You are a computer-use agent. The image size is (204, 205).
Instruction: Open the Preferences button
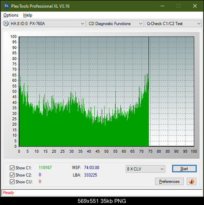click(169, 182)
